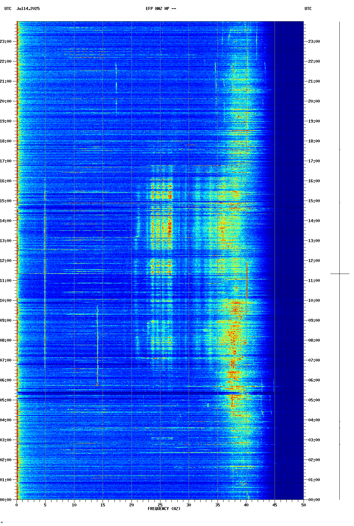
Task: Click the right-axis 18:00 time label
Action: [x=314, y=141]
